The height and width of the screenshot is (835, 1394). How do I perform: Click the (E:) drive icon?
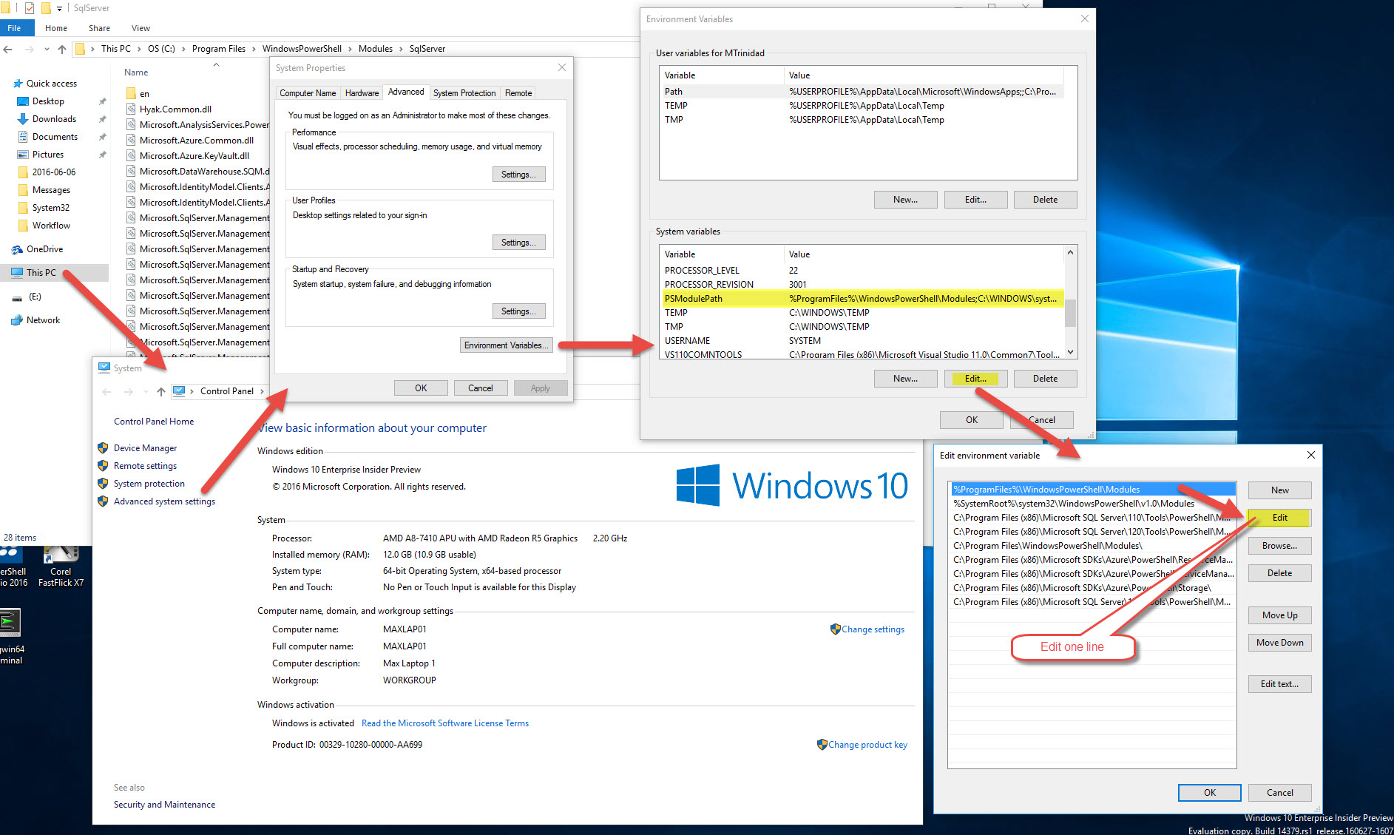[17, 297]
